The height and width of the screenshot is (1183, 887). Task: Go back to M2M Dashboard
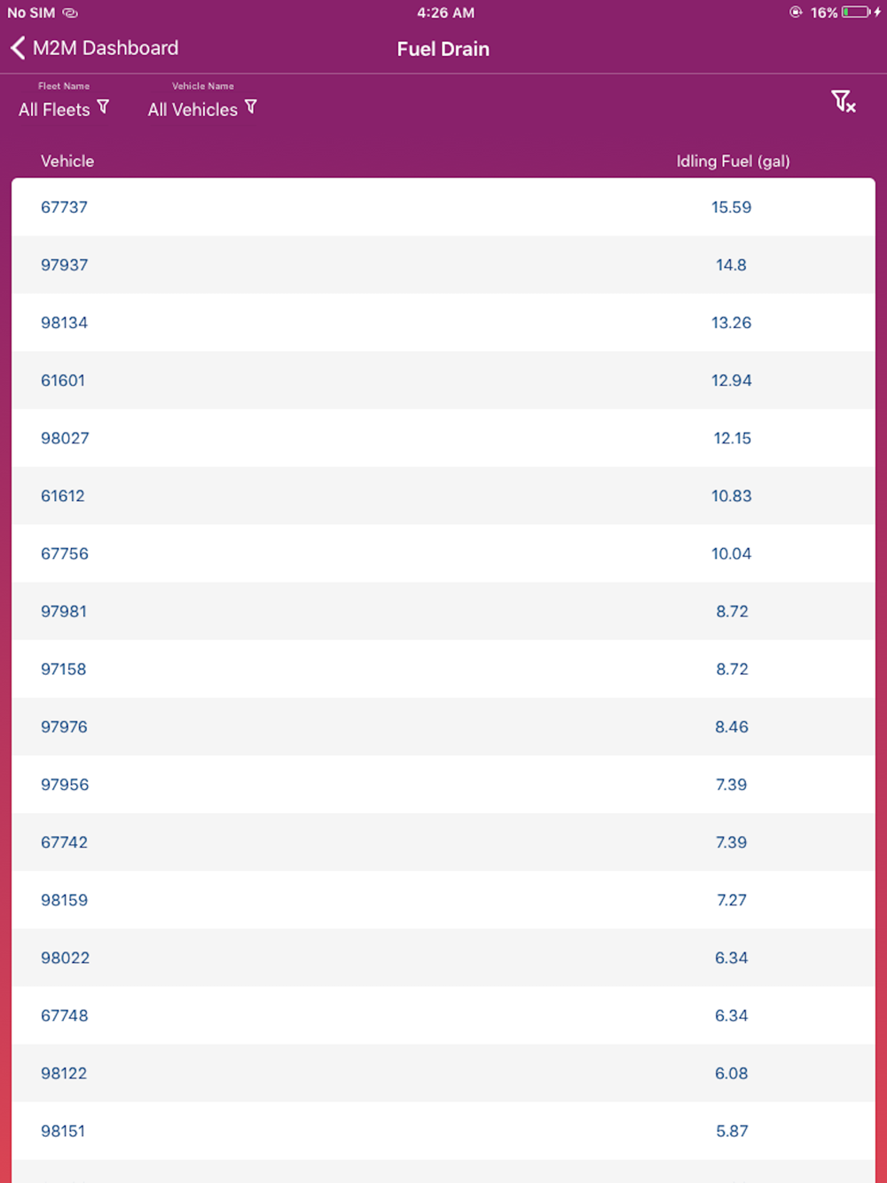[x=105, y=48]
